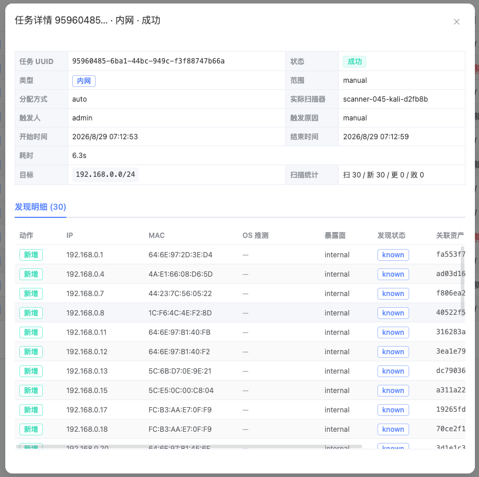The image size is (479, 477).
Task: Click the scanner-045-kali-d2fb8b value
Action: (x=385, y=99)
